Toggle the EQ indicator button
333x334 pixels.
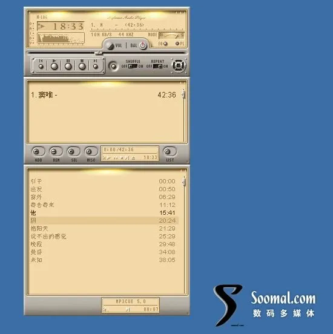point(165,44)
